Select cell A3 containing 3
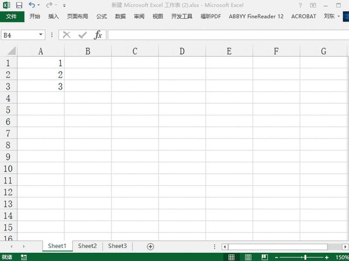 41,86
